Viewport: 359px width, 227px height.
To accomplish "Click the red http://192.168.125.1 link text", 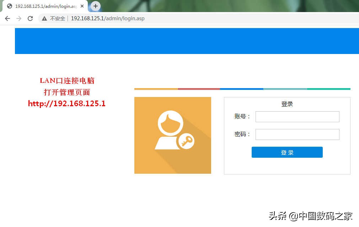I will coord(66,103).
